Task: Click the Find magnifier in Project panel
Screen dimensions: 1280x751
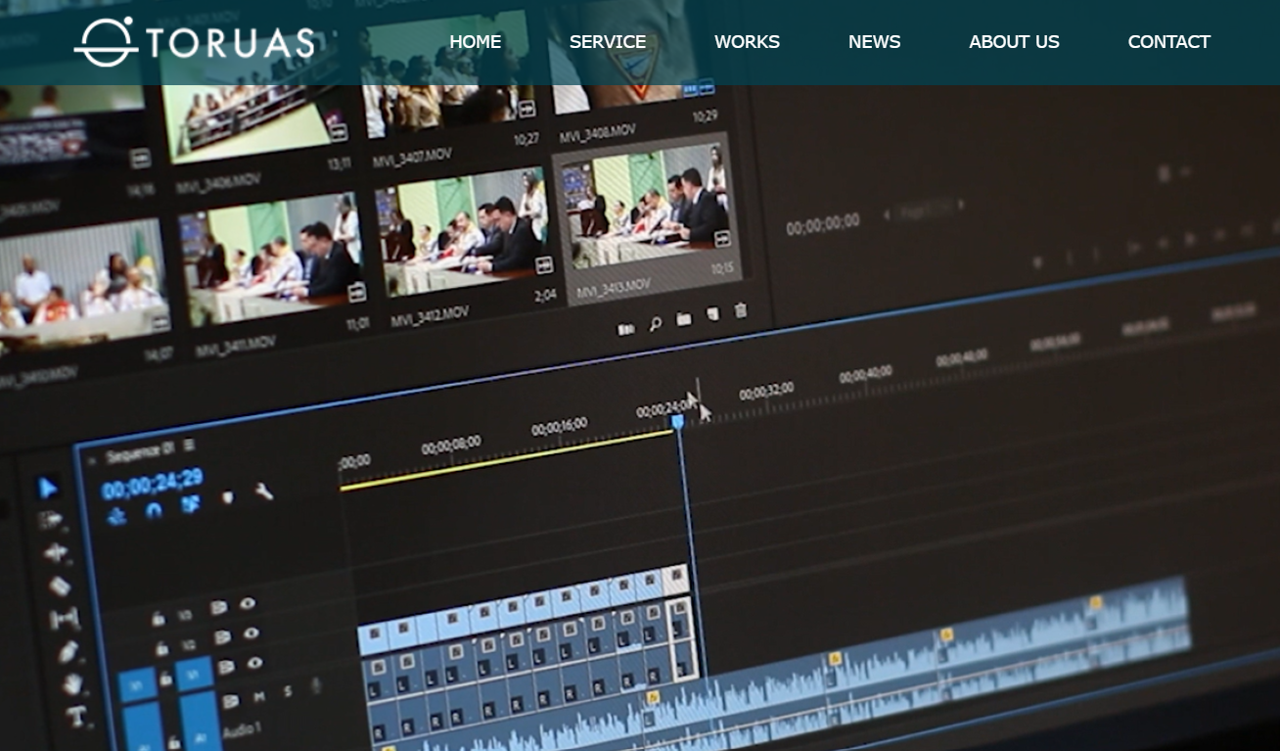Action: pyautogui.click(x=655, y=323)
